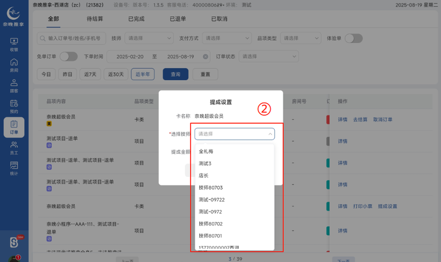441x262 pixels.
Task: Open the 房间 rooms sidebar icon
Action: 14,65
